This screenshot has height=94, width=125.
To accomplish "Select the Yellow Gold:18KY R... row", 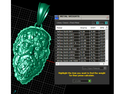I will pyautogui.click(x=80, y=43).
